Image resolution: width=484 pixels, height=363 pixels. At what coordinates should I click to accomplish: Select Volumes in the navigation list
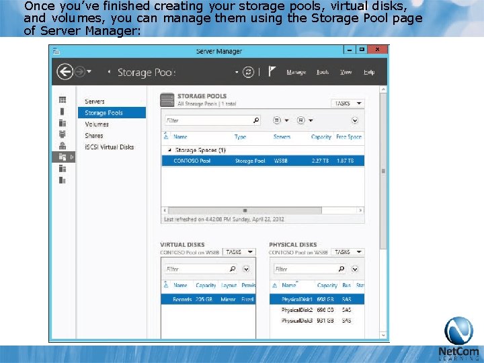tap(97, 124)
